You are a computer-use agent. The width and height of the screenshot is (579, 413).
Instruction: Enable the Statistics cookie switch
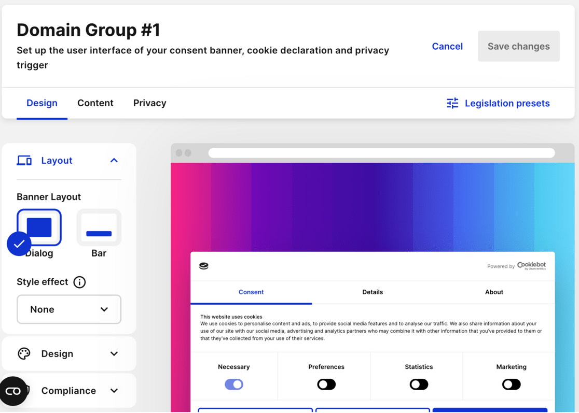coord(419,384)
